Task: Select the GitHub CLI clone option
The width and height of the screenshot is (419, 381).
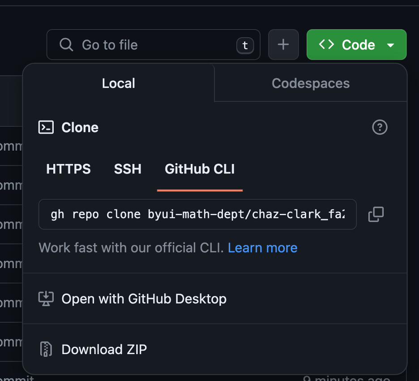Action: coord(200,169)
